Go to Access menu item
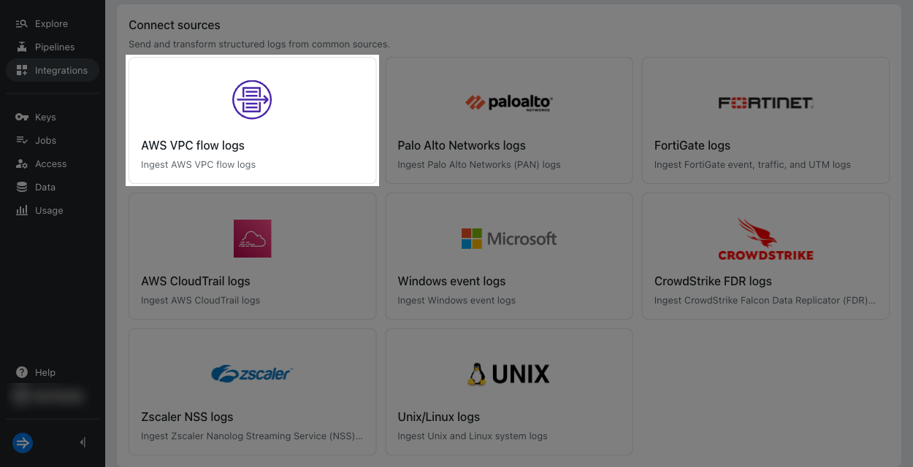 (51, 163)
